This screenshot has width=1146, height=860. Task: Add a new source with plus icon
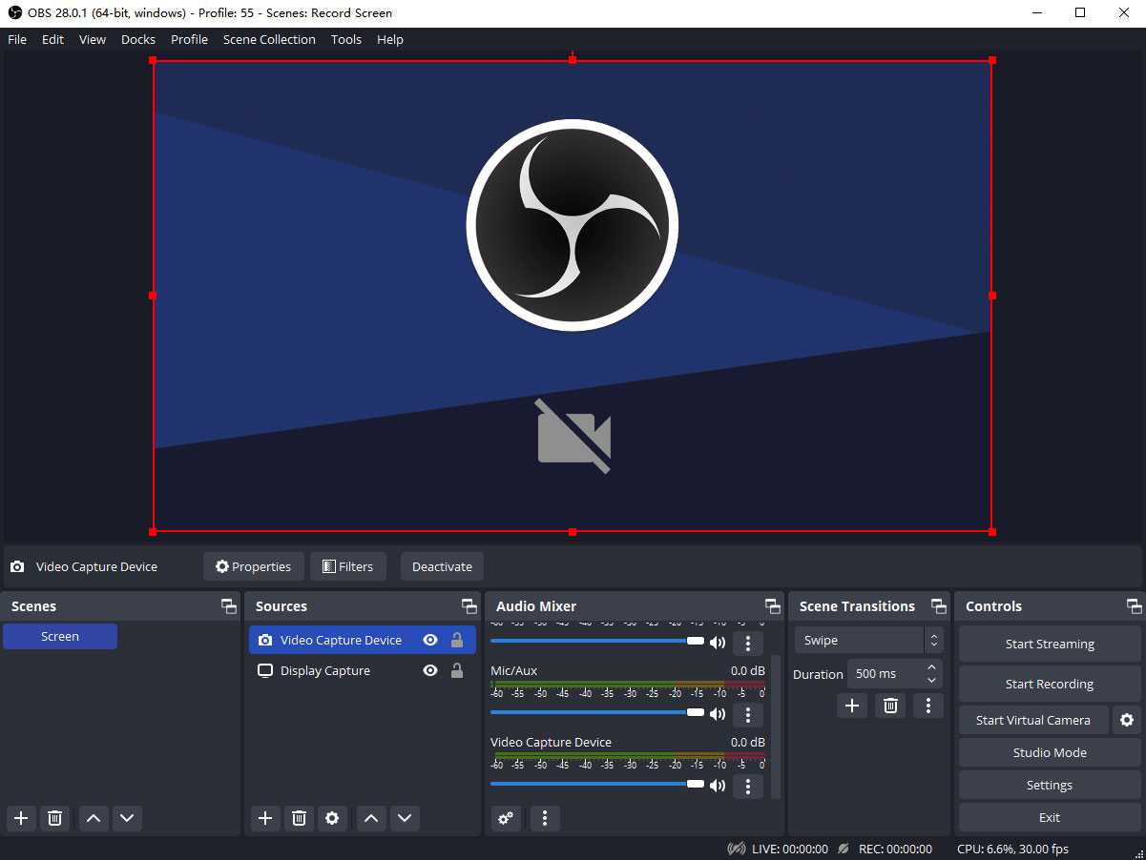265,818
